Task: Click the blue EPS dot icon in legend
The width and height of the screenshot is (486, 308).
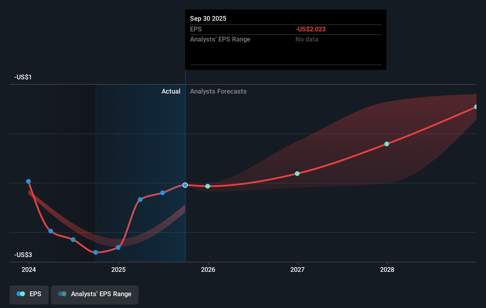Action: click(x=19, y=294)
